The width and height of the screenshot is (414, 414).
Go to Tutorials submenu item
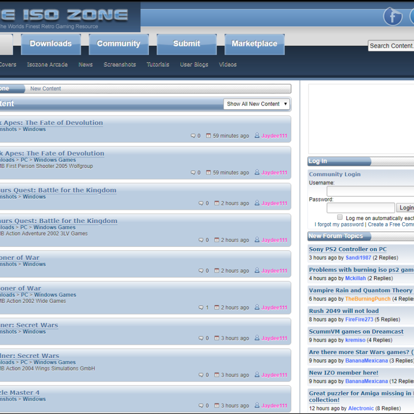158,65
